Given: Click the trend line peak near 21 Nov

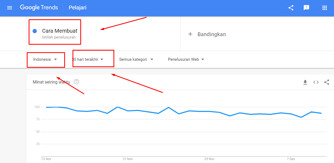Looking at the screenshot, I should tap(117, 107).
